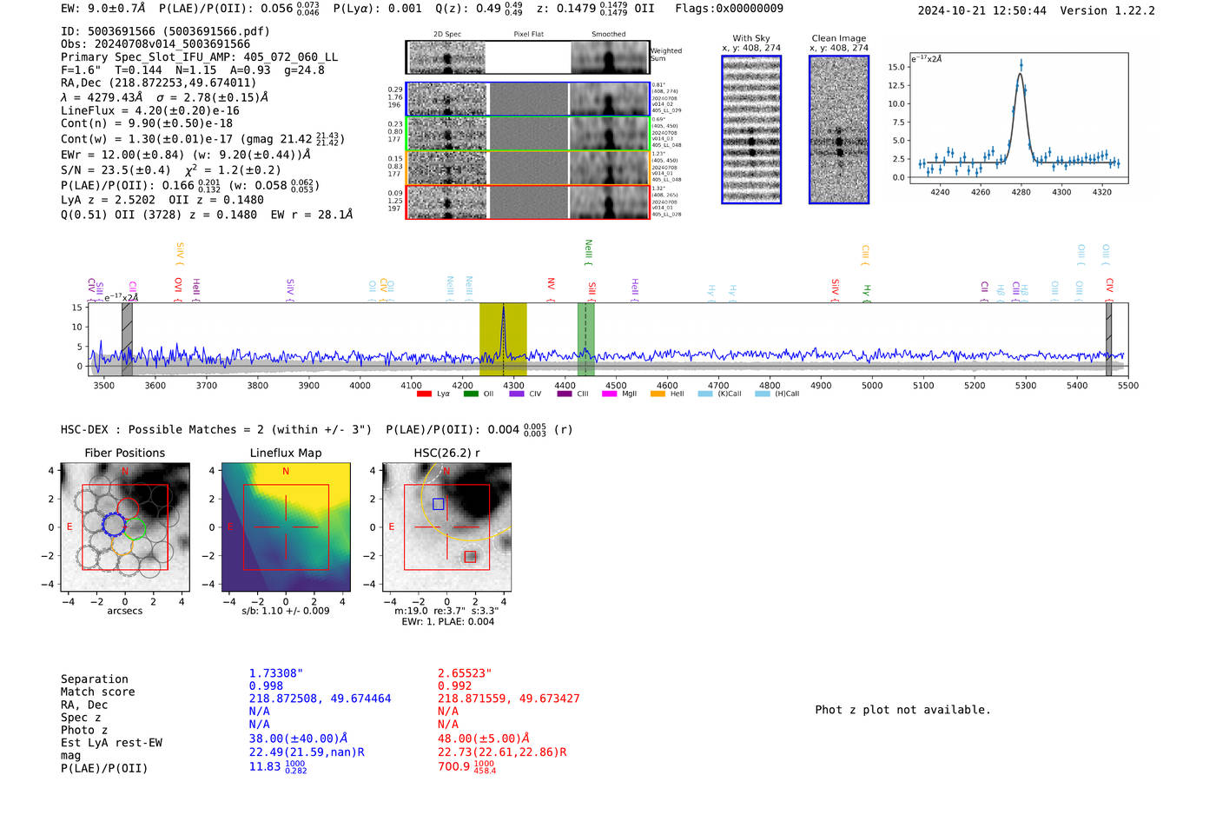Open the Fiber Positions panel
Viewport: 1216px width, 828px height.
tap(124, 527)
